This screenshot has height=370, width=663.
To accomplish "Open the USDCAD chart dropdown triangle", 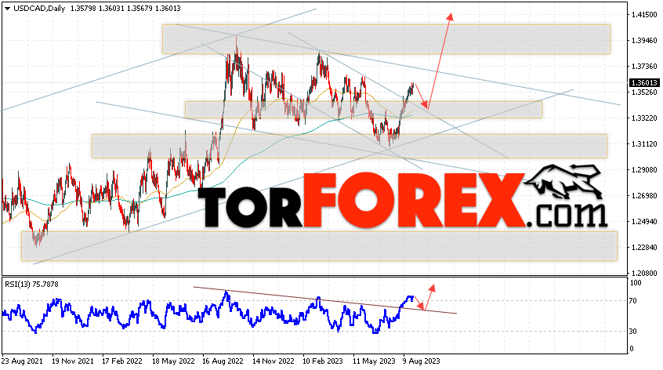I will tap(7, 9).
